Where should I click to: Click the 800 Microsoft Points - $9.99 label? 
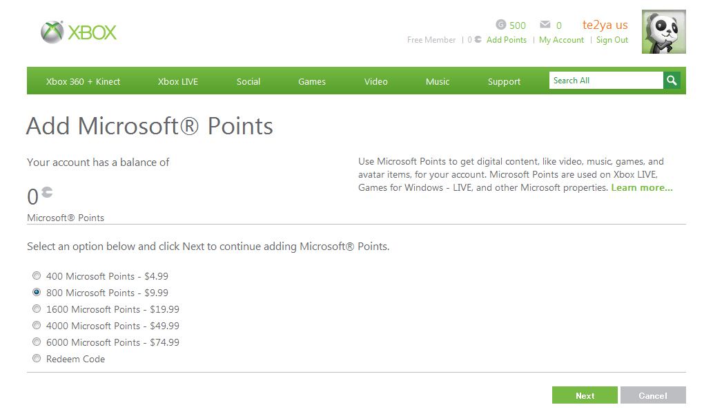point(107,293)
